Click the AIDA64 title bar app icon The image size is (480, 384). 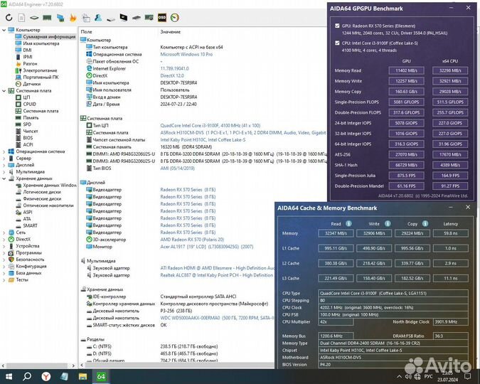[x=4, y=4]
